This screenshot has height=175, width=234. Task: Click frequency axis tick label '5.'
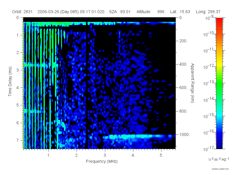click(161, 155)
